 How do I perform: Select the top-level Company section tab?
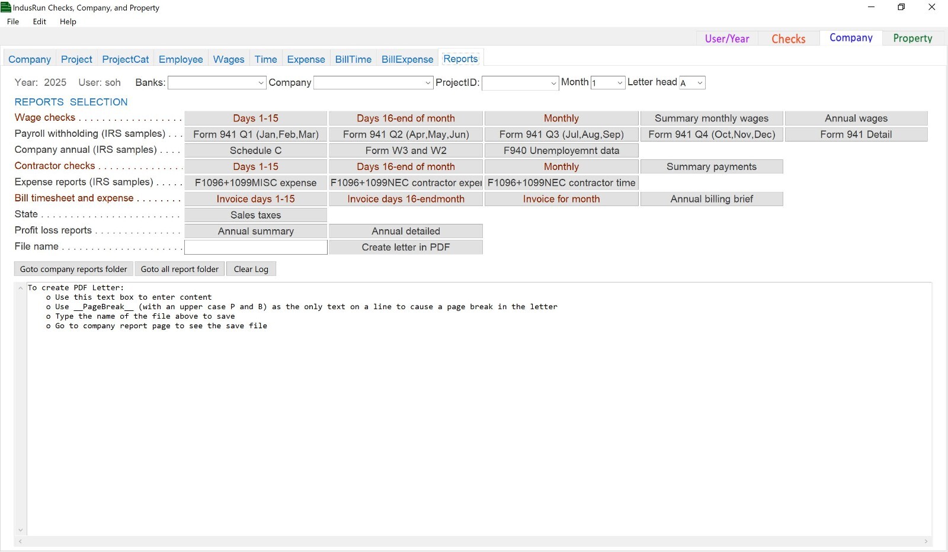851,38
